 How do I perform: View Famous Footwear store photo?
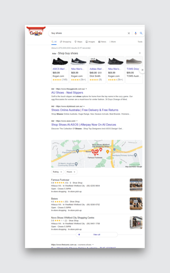pos(136,185)
